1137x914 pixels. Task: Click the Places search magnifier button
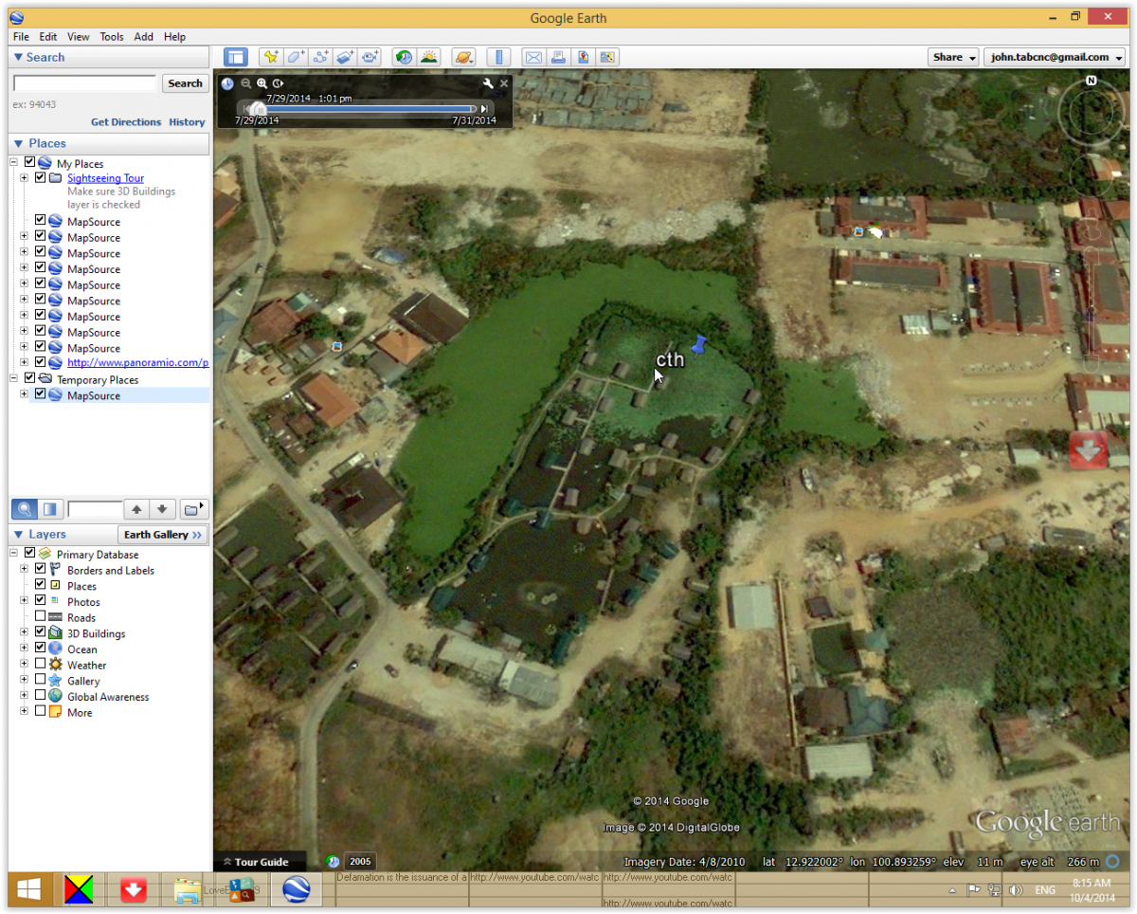click(x=26, y=509)
